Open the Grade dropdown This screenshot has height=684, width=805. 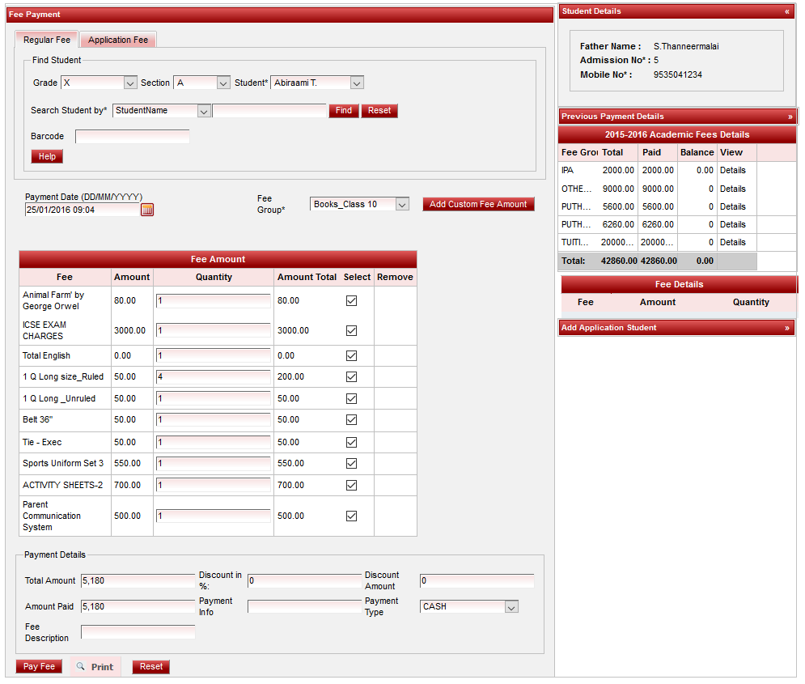click(x=130, y=83)
